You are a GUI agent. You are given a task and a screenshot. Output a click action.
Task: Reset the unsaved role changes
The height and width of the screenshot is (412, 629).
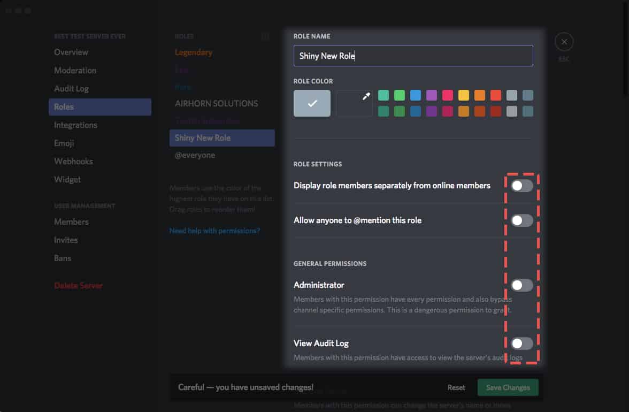point(456,387)
